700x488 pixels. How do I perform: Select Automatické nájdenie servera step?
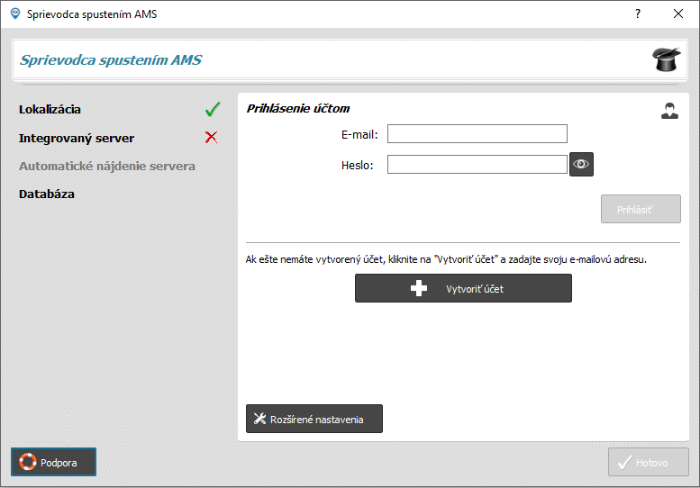point(106,166)
